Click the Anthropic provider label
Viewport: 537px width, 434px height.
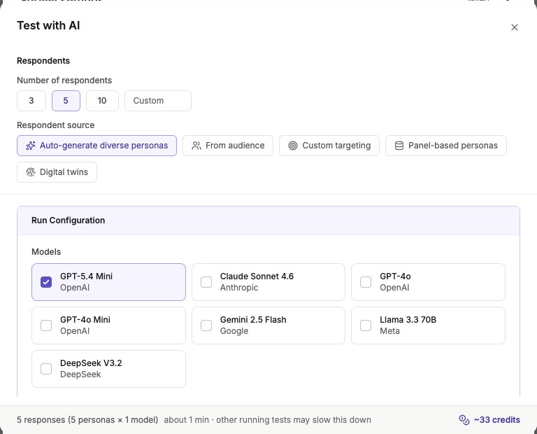[x=239, y=288]
